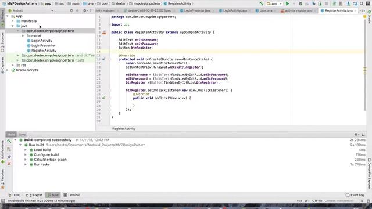
Task: Click the UTF-8 encoding in status bar
Action: click(317, 201)
